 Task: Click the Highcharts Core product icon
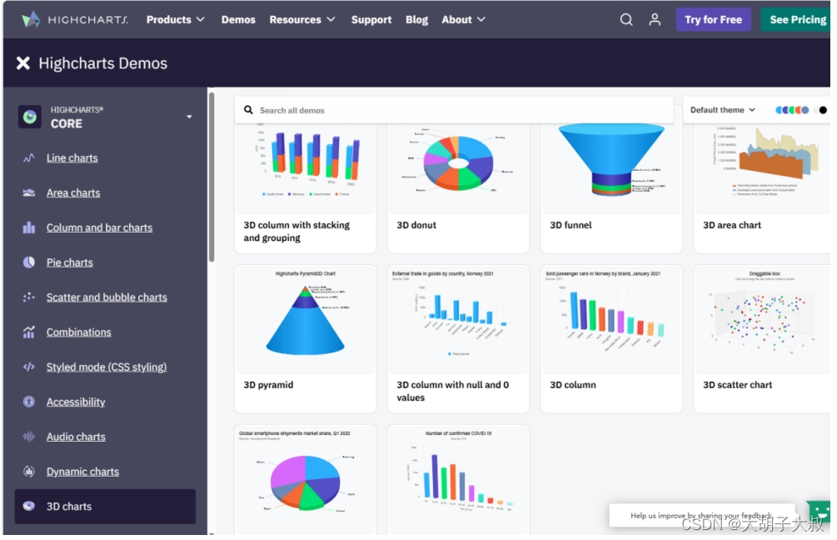pyautogui.click(x=30, y=117)
